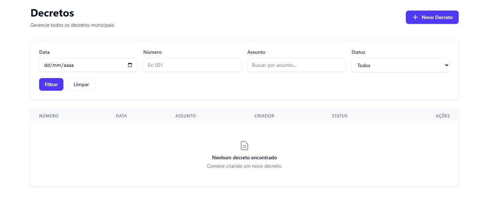Open the Status dropdown showing Todos
The image size is (477, 199).
(401, 65)
